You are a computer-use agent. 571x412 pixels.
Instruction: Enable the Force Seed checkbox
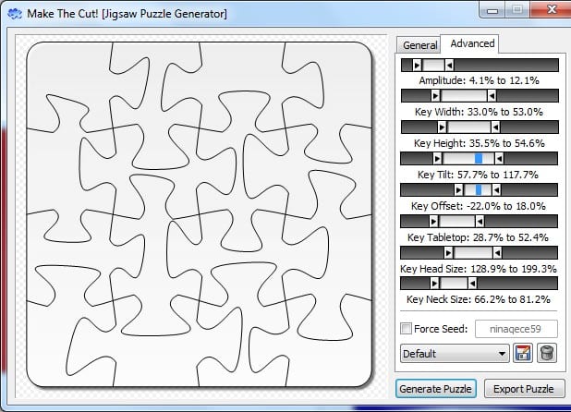pos(406,328)
